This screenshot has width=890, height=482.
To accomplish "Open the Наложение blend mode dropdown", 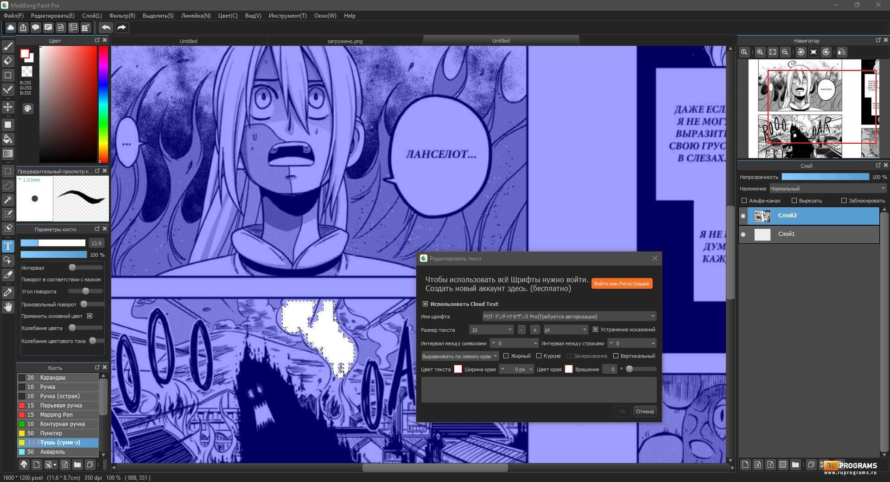I will pos(828,189).
